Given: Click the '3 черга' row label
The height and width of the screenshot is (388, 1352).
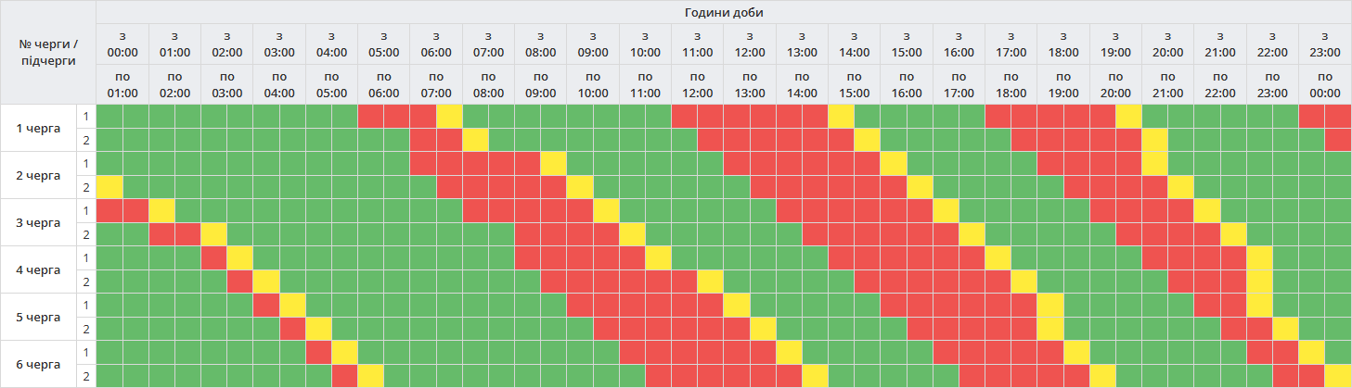Looking at the screenshot, I should click(39, 222).
